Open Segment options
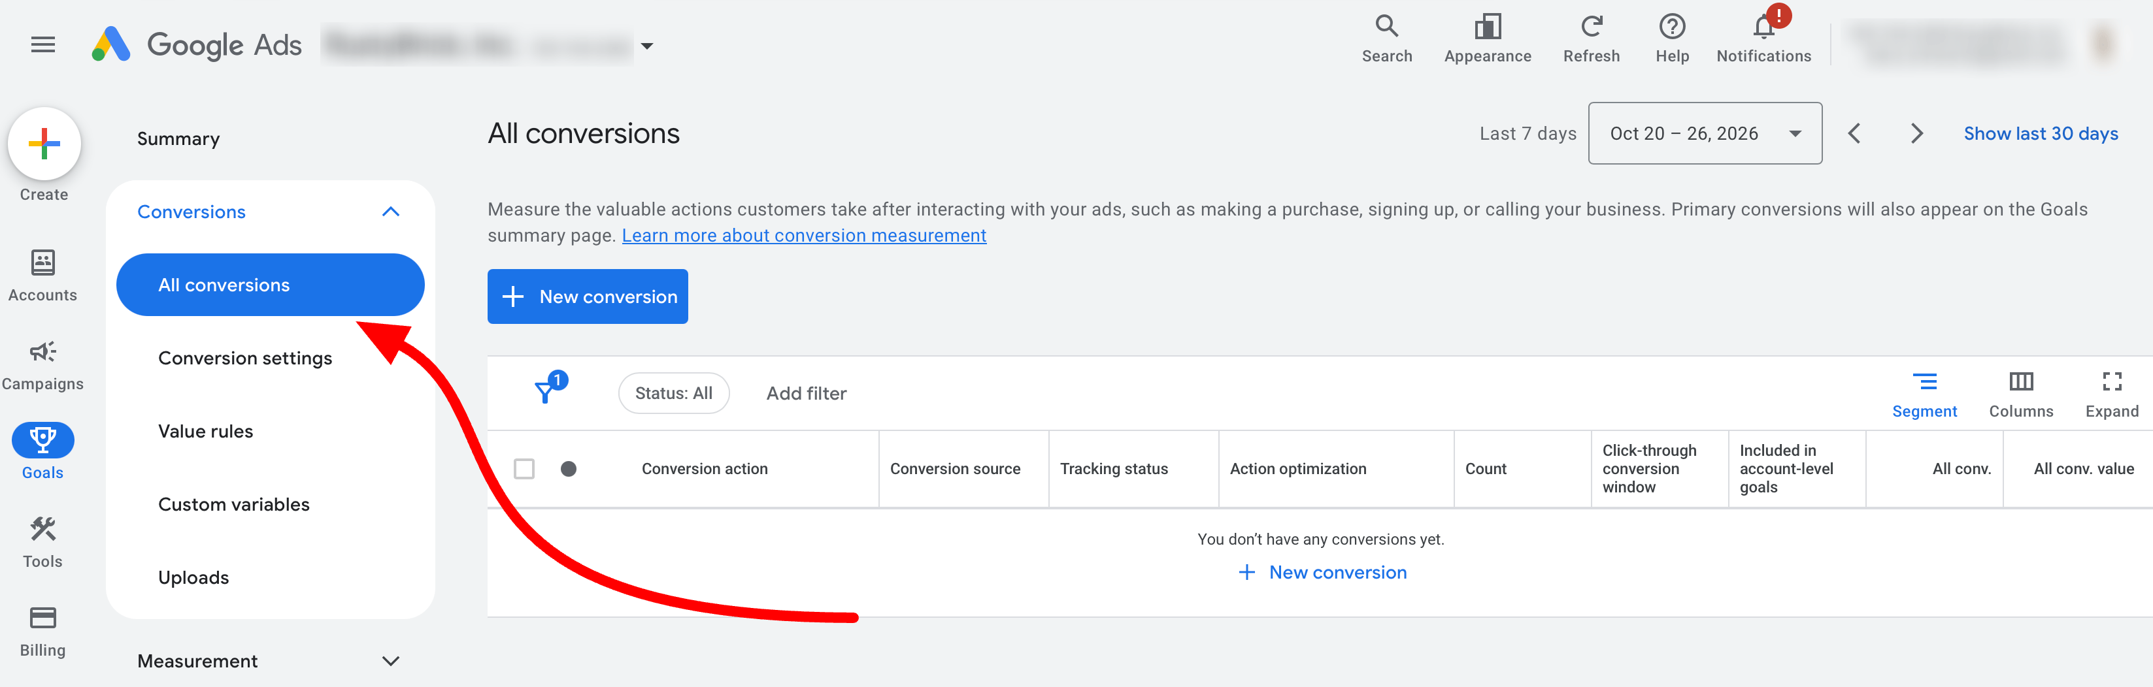The image size is (2153, 687). click(1924, 395)
